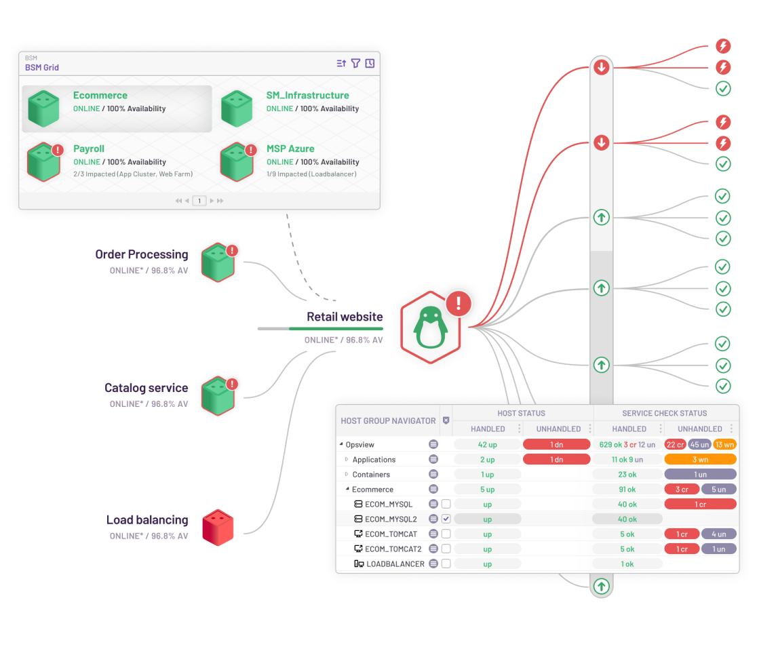Click the Retail website availability progress bar
This screenshot has width=757, height=651.
coord(319,329)
